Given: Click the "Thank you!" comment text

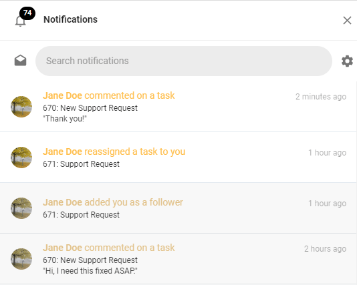Looking at the screenshot, I should click(x=65, y=119).
